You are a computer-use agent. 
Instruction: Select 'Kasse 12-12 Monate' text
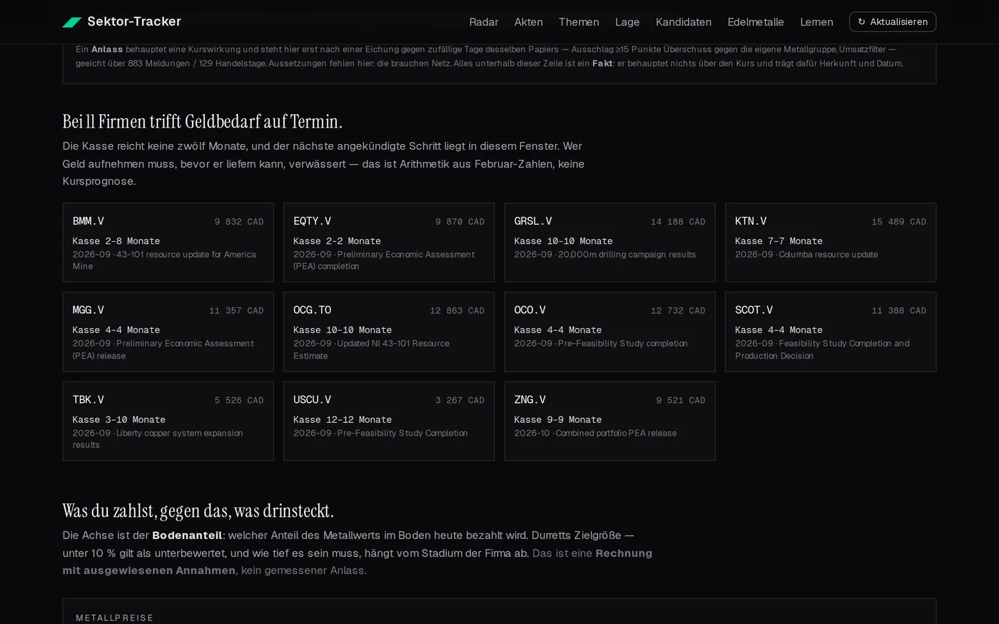(343, 420)
